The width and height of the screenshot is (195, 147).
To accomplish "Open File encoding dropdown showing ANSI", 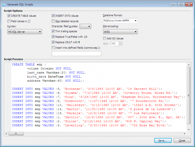I will (120, 32).
